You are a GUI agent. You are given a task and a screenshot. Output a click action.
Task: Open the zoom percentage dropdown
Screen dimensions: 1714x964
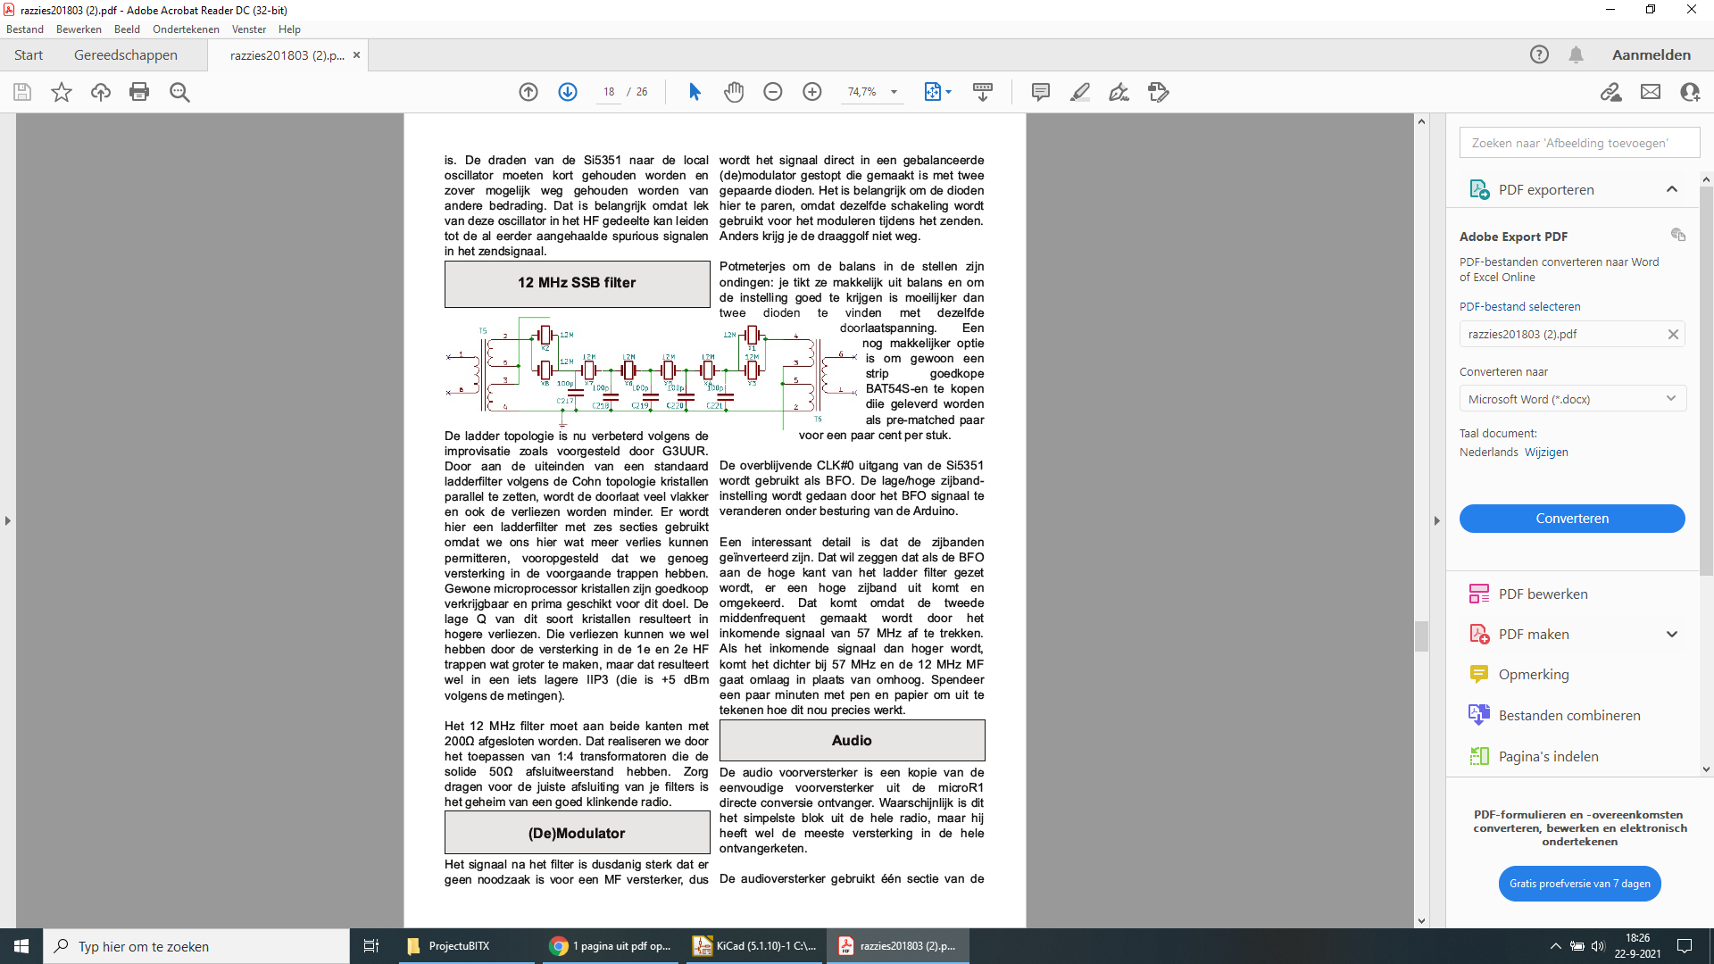tap(894, 92)
